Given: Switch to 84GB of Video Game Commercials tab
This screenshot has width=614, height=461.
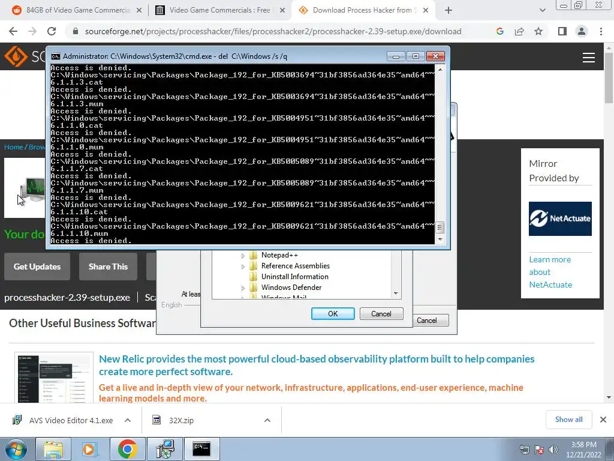Looking at the screenshot, I should [x=77, y=10].
